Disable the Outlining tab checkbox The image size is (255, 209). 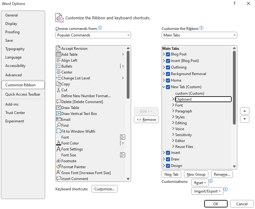(168, 67)
